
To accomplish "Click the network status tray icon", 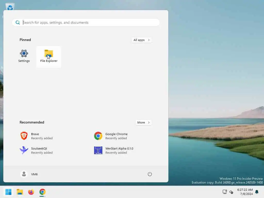I will coord(225,192).
